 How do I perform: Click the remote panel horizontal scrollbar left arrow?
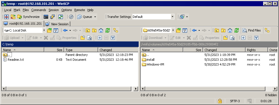(143, 89)
